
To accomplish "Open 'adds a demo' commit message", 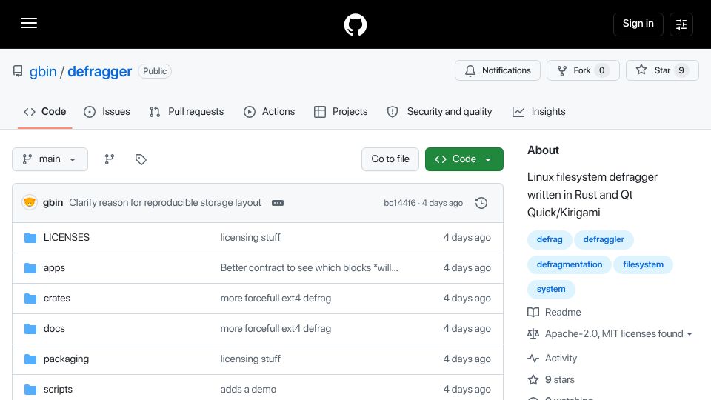I will click(x=248, y=390).
